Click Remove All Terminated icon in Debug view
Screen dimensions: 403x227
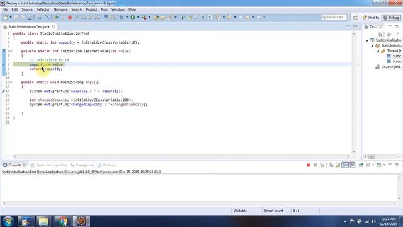point(380,34)
